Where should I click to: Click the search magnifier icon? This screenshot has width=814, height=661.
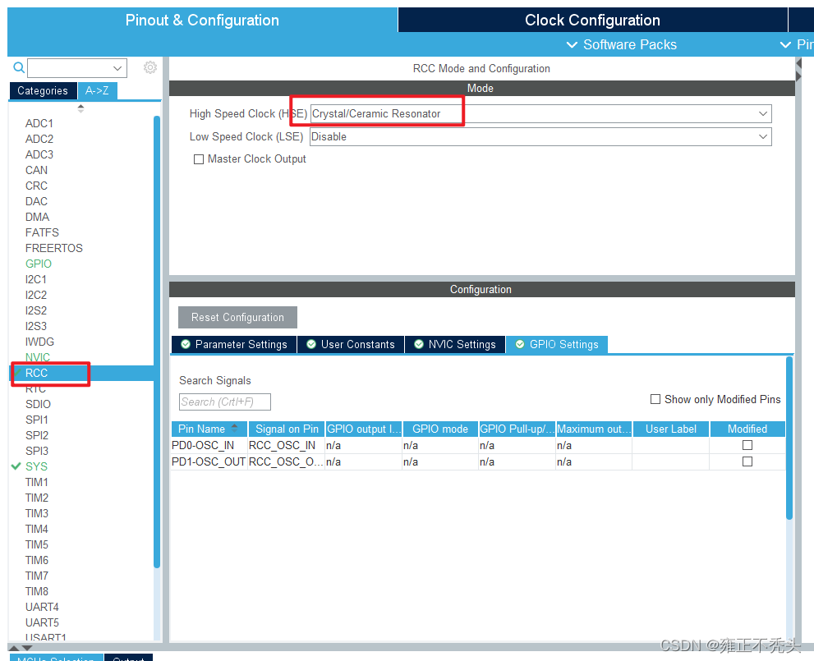click(x=19, y=67)
